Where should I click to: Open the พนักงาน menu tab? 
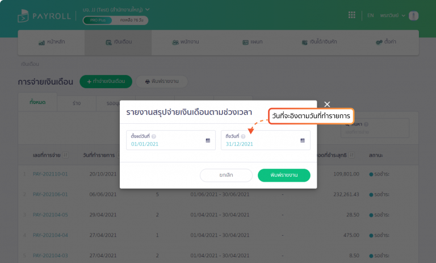[x=185, y=43]
